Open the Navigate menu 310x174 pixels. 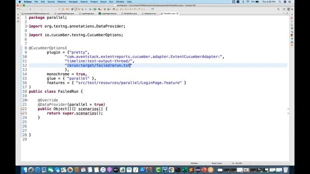[73, 2]
